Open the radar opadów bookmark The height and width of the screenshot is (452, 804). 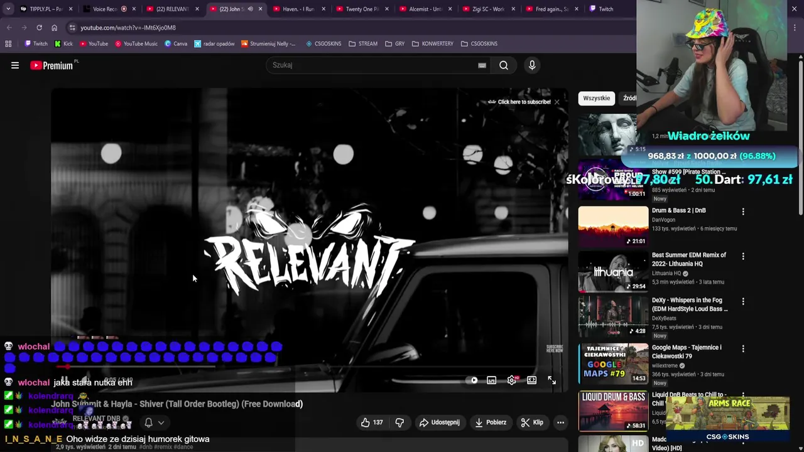point(214,44)
